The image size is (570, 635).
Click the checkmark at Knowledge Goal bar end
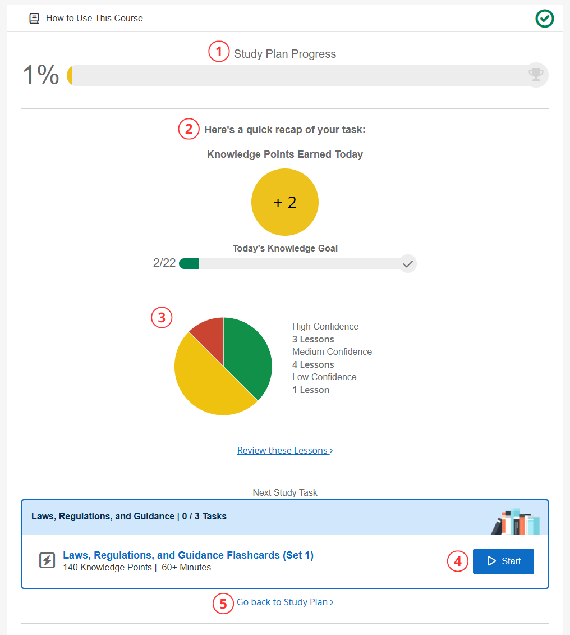click(408, 263)
